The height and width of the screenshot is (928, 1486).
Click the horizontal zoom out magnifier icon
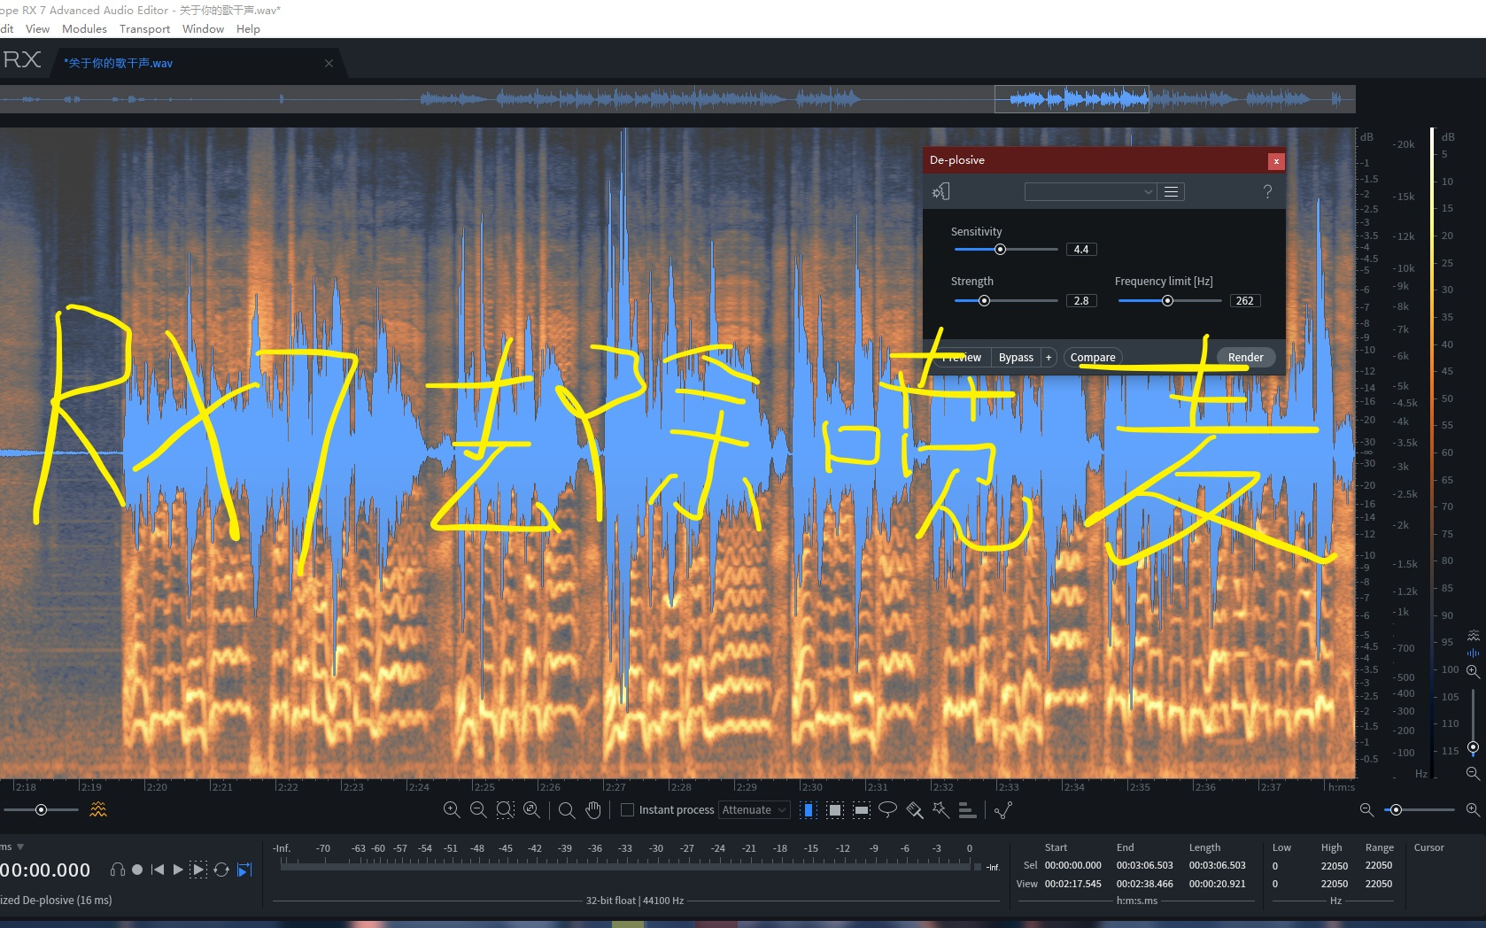pyautogui.click(x=478, y=809)
